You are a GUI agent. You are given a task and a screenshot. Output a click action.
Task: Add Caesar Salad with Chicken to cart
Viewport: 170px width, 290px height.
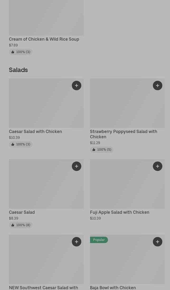tap(77, 85)
